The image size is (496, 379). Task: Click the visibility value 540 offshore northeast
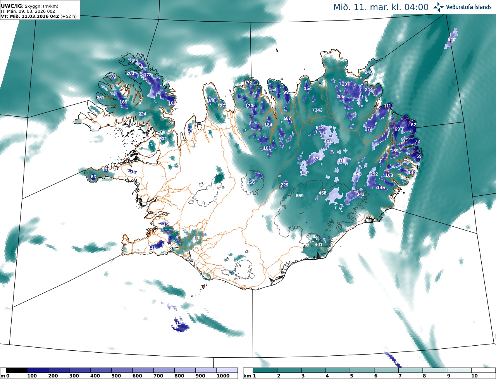click(451, 40)
